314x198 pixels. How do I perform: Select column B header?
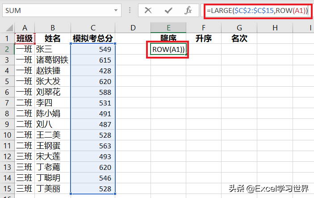click(x=53, y=28)
